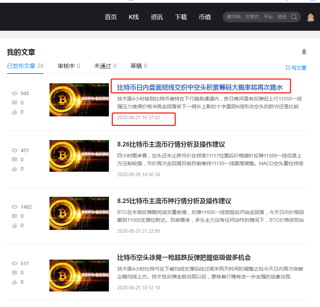Click the comment bubble icon under the first article
The image size is (320, 307).
[14, 103]
